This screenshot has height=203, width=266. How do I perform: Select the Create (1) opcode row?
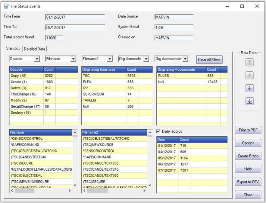click(x=44, y=82)
